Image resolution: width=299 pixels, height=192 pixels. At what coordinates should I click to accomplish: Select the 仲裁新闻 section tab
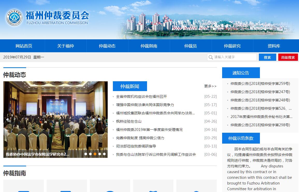coord(130,86)
